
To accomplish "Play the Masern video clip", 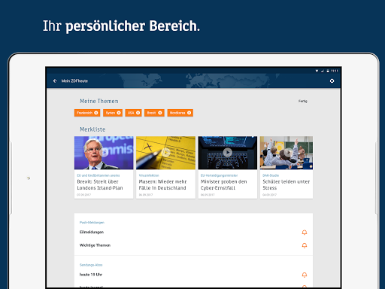I will (x=165, y=153).
